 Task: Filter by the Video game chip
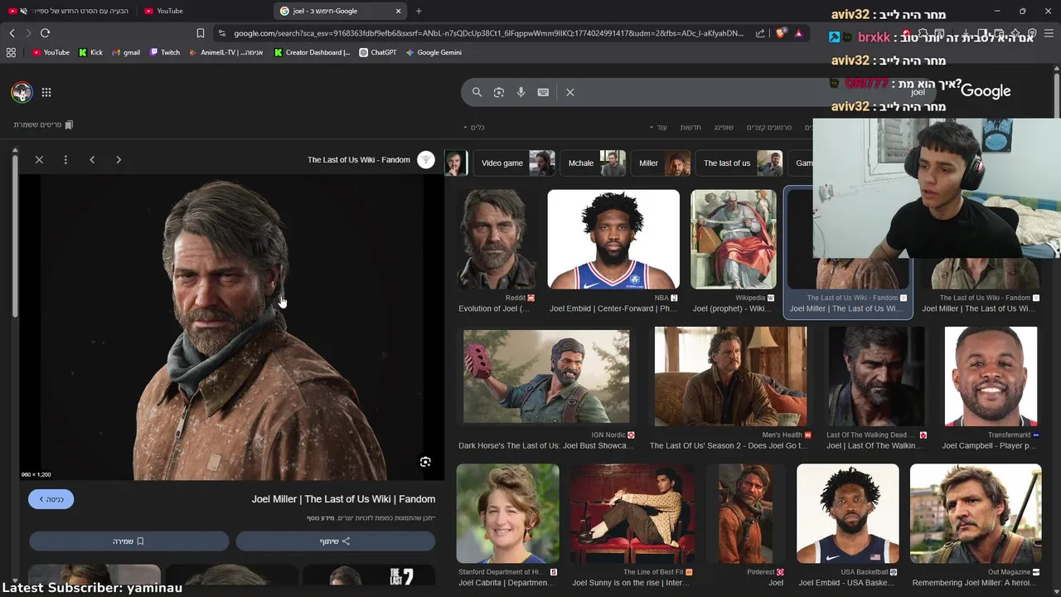(x=514, y=163)
